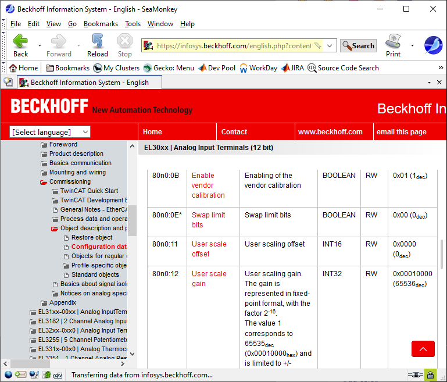Click the red scroll-to-top arrow button
Image resolution: width=447 pixels, height=382 pixels.
coord(423,349)
